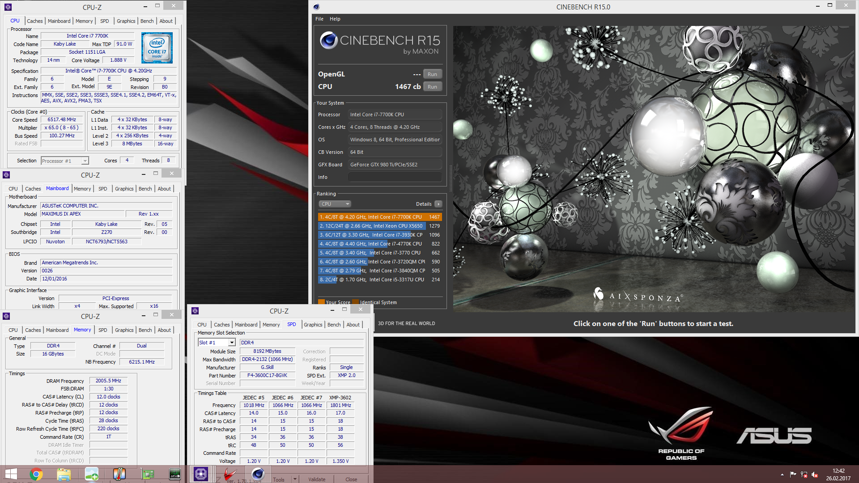The image size is (859, 483).
Task: Open the green circuit board icon on taskbar
Action: [147, 475]
